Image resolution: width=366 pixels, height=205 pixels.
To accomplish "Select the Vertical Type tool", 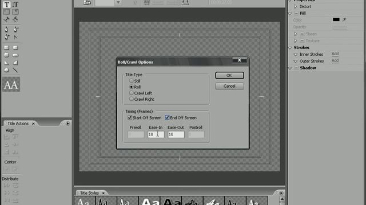I will click(x=15, y=5).
